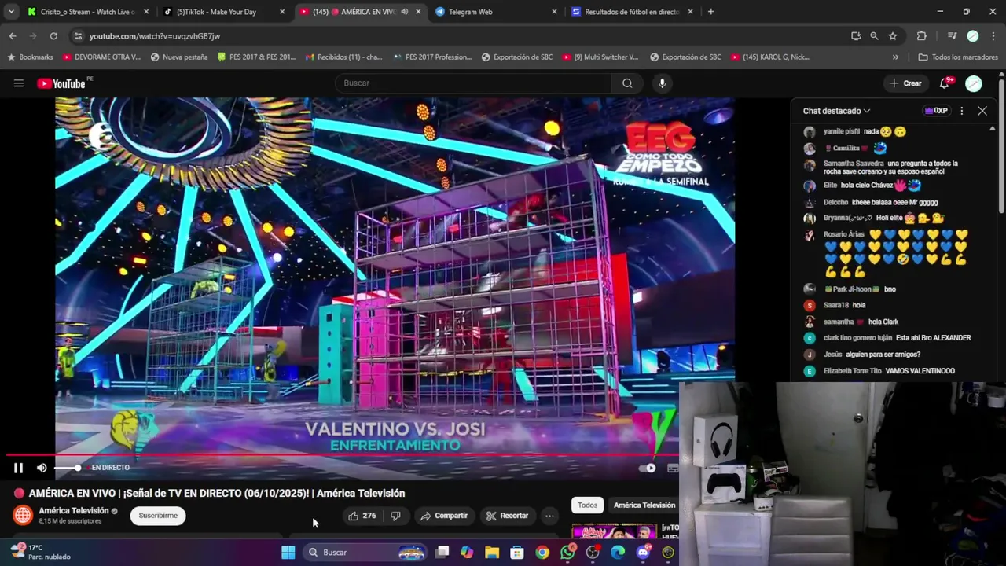Open the Chrome three-dot menu
Screen dimensions: 1006x566
click(x=992, y=36)
